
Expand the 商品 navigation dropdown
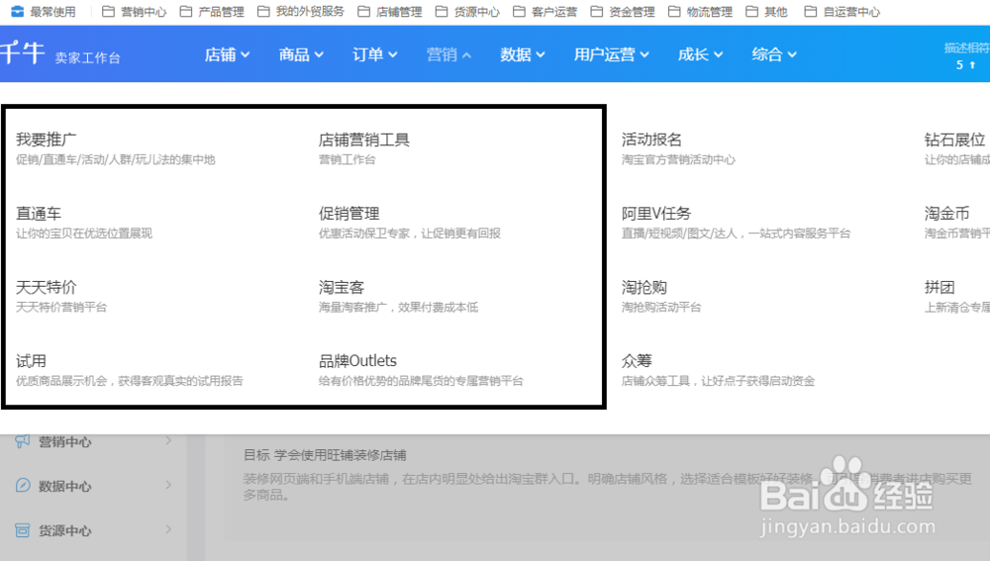click(x=301, y=54)
